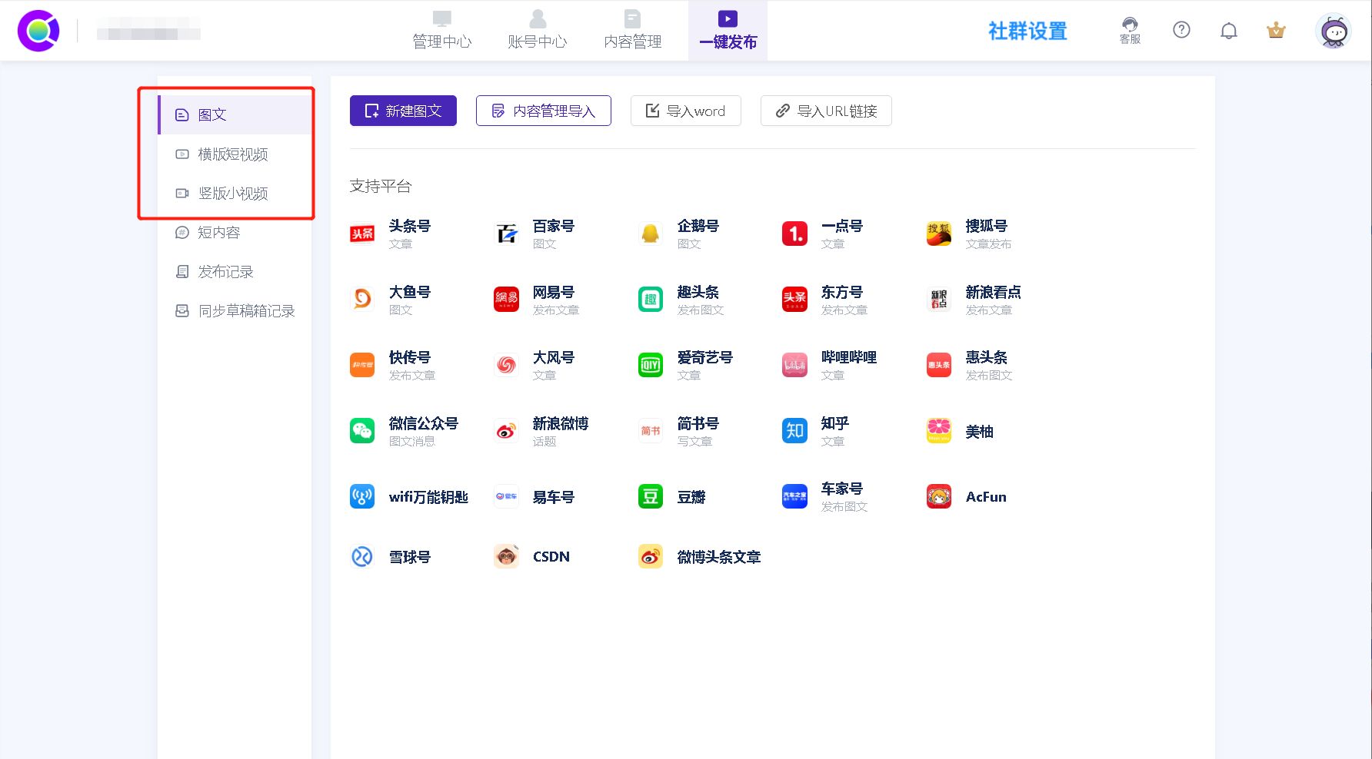Click the 新建图文 button
Viewport: 1372px width, 759px height.
pos(403,111)
